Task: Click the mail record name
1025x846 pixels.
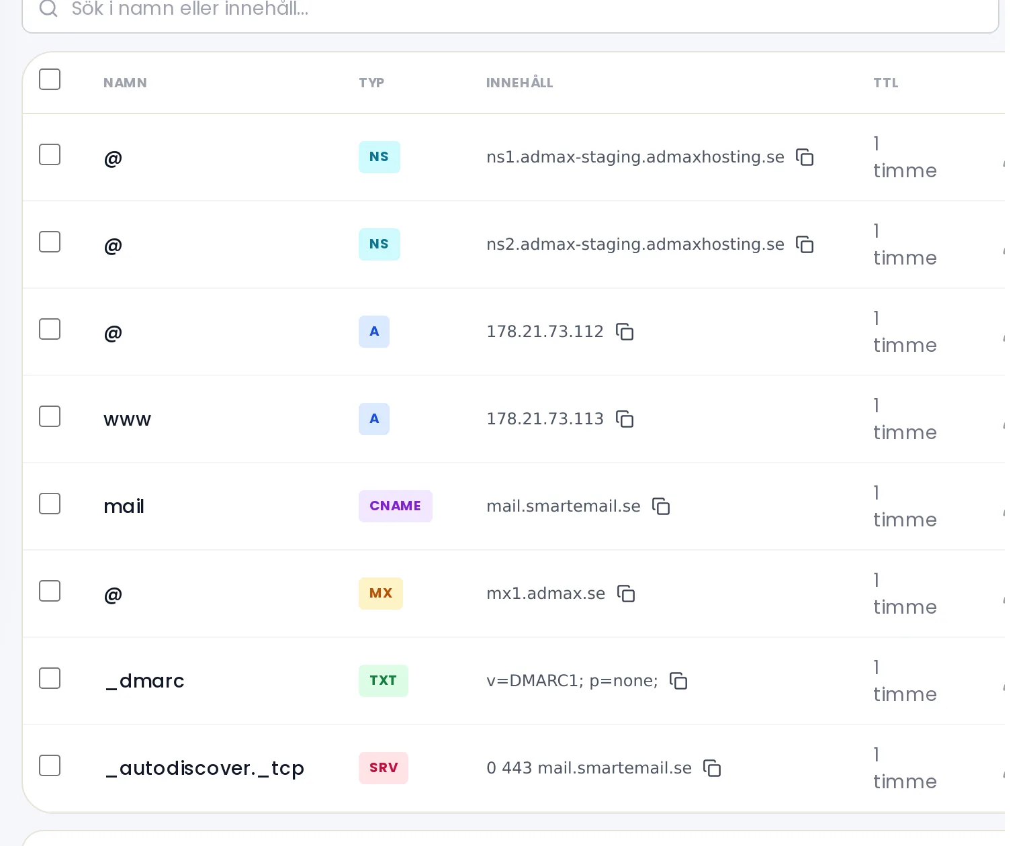Action: [x=124, y=506]
